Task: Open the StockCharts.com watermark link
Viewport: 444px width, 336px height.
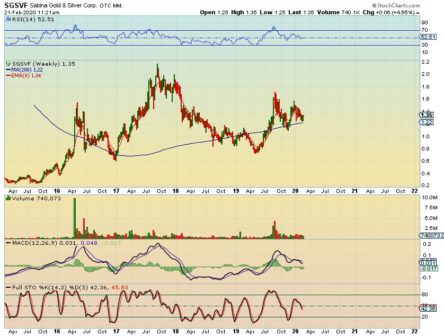Action: click(x=414, y=5)
